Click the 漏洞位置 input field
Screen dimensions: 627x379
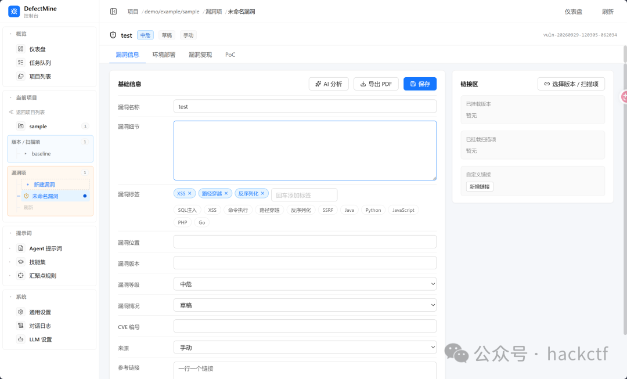[x=305, y=242]
